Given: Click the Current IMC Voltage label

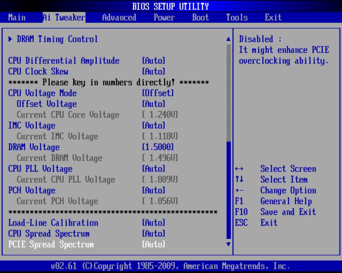Looking at the screenshot, I should (x=57, y=136).
